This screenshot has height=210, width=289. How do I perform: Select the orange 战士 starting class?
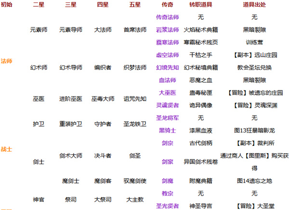[x=7, y=136]
